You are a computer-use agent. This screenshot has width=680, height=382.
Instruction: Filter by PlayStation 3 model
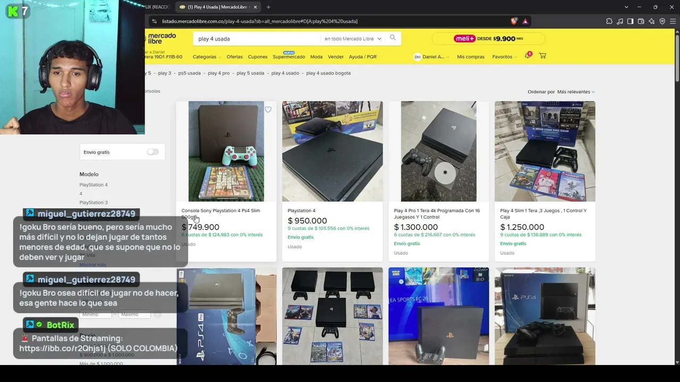pos(93,203)
